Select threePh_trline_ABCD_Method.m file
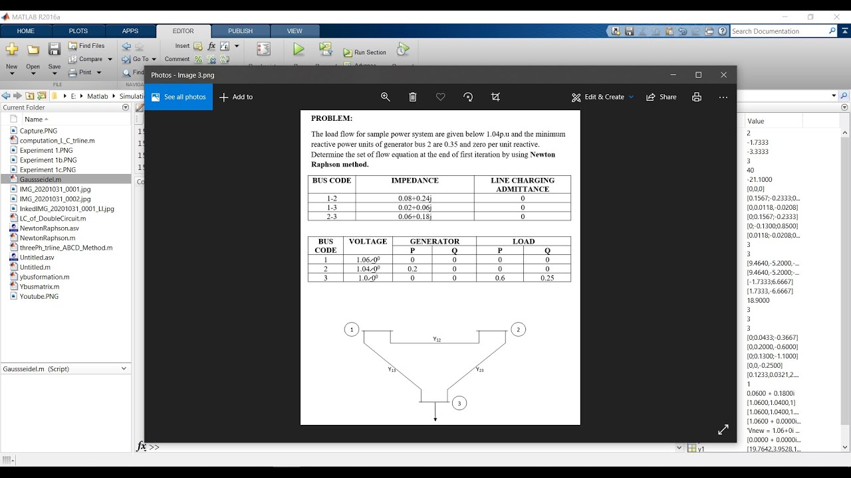Image resolution: width=851 pixels, height=478 pixels. (66, 248)
